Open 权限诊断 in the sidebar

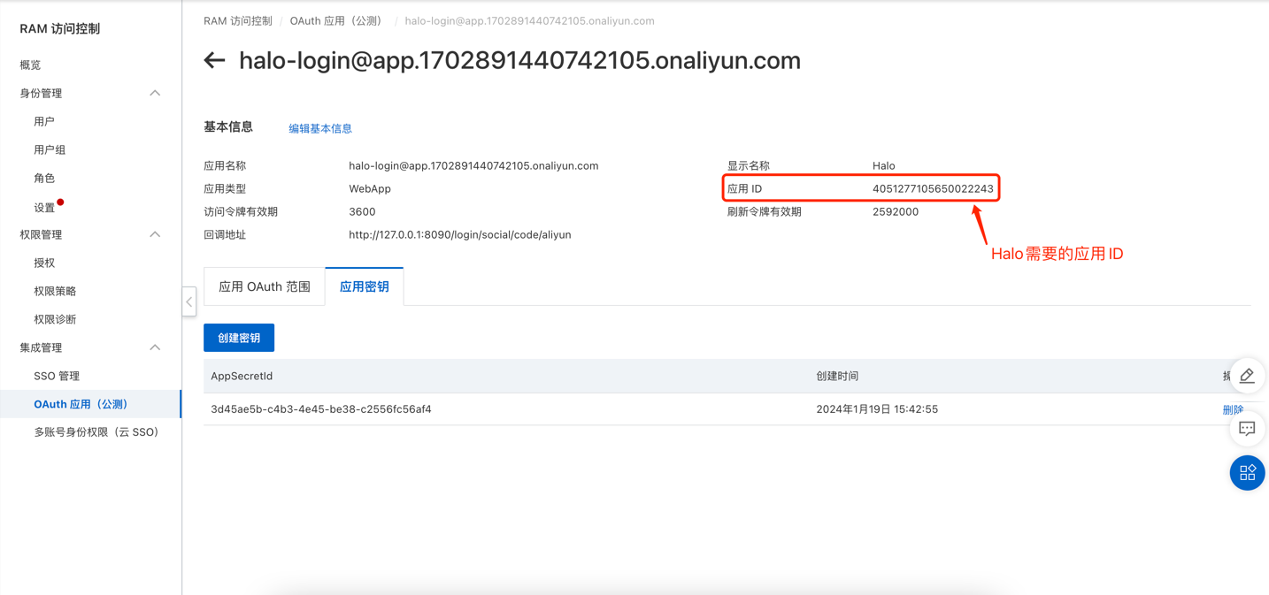(55, 319)
